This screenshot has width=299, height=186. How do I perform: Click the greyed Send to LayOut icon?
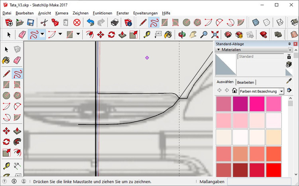250,35
